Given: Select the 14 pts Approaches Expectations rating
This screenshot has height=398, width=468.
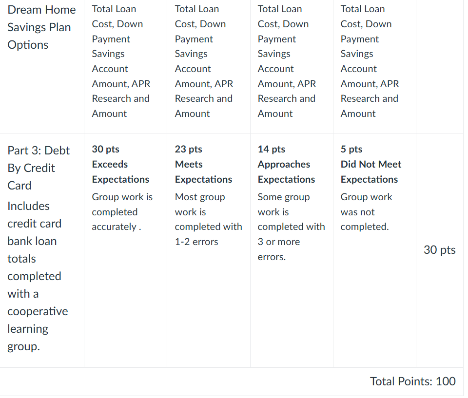Looking at the screenshot, I should point(292,250).
